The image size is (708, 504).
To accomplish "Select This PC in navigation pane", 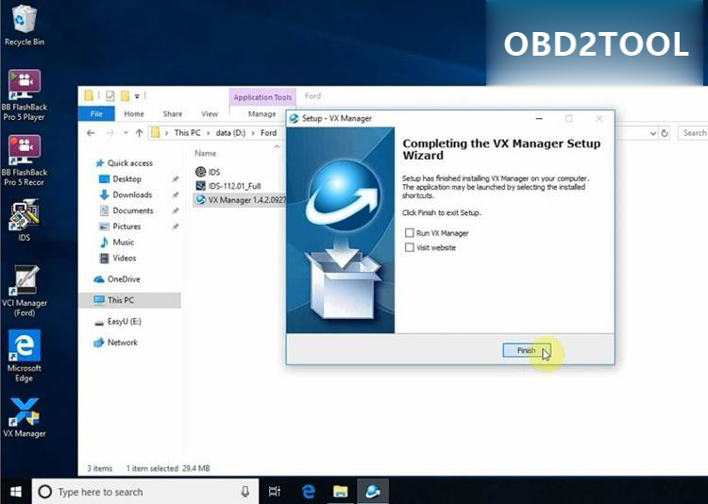I will tap(130, 300).
